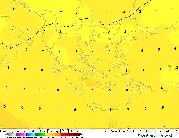Screen dimensions: 179x138
Task: Click the Height/Temp. 850 hPa chart title
Action: 23,131
